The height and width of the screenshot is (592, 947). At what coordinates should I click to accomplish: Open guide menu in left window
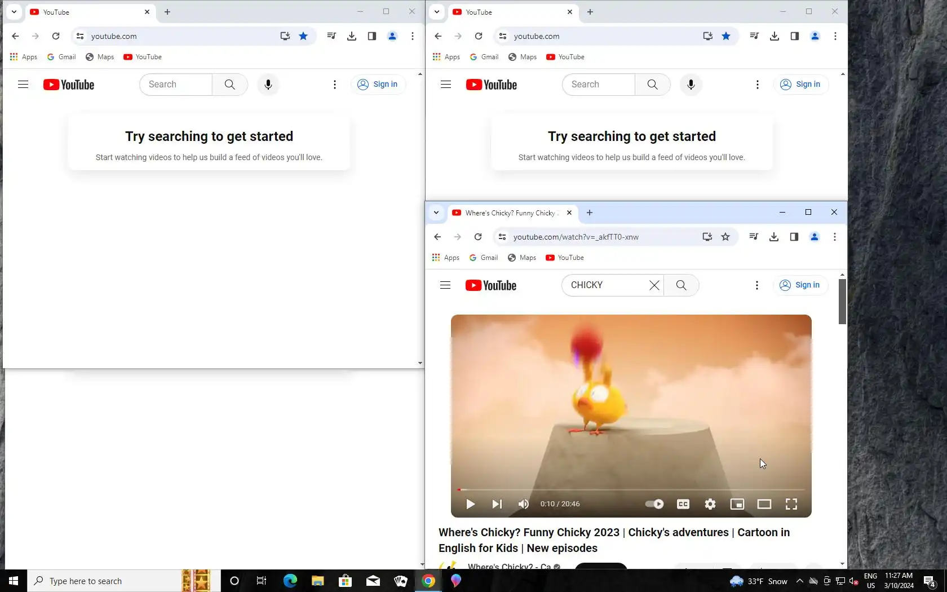click(x=23, y=85)
